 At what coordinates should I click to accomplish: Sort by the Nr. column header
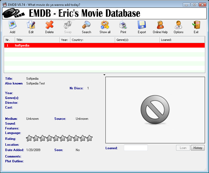[9, 40]
